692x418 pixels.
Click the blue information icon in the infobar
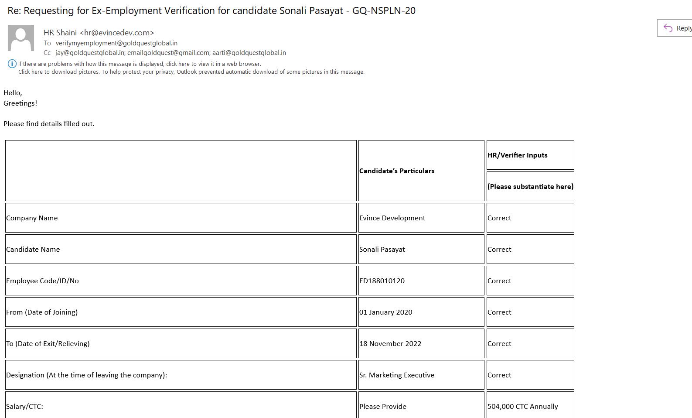(x=12, y=64)
